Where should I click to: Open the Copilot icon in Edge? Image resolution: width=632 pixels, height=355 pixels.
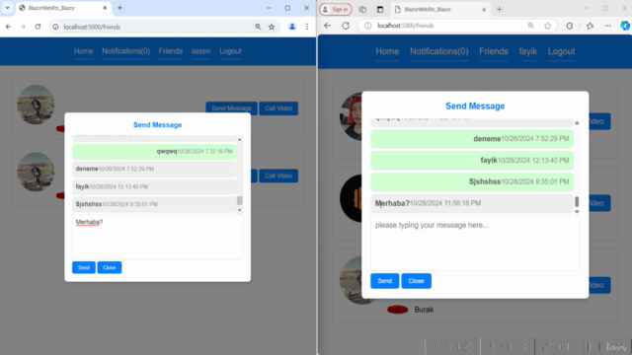[625, 26]
